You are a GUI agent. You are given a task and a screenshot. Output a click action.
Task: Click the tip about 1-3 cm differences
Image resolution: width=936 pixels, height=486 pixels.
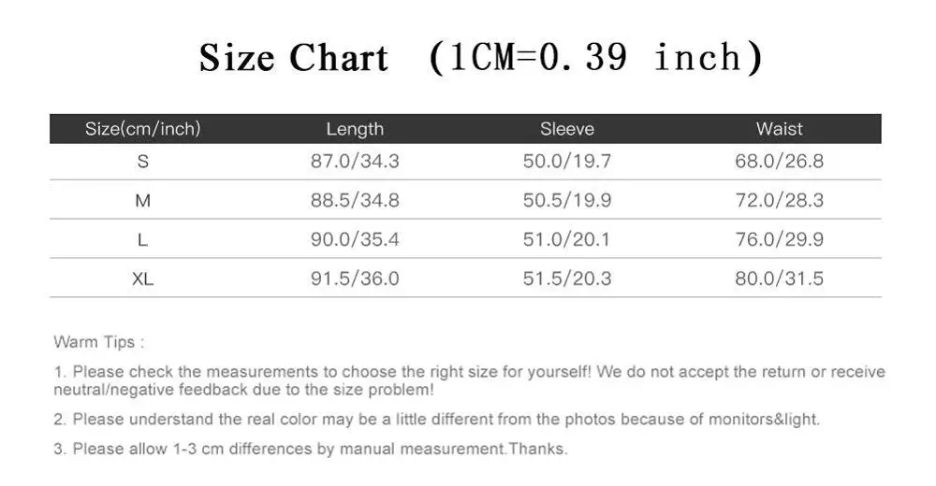(310, 450)
